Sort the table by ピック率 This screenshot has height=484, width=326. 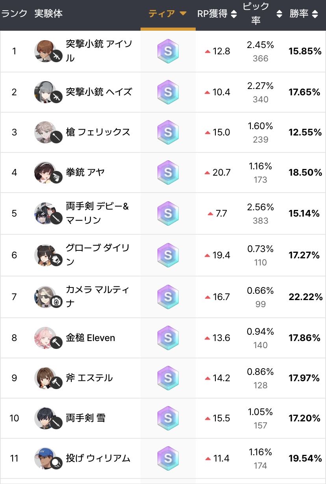(x=262, y=14)
